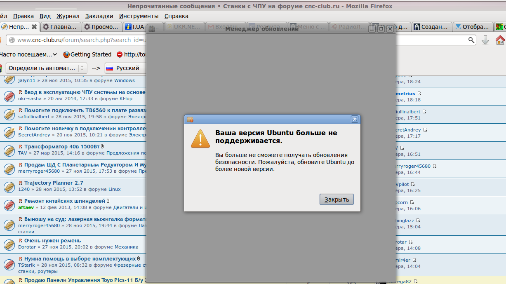This screenshot has height=284, width=506.
Task: Open the Русский target language dropdown
Action: tap(125, 68)
